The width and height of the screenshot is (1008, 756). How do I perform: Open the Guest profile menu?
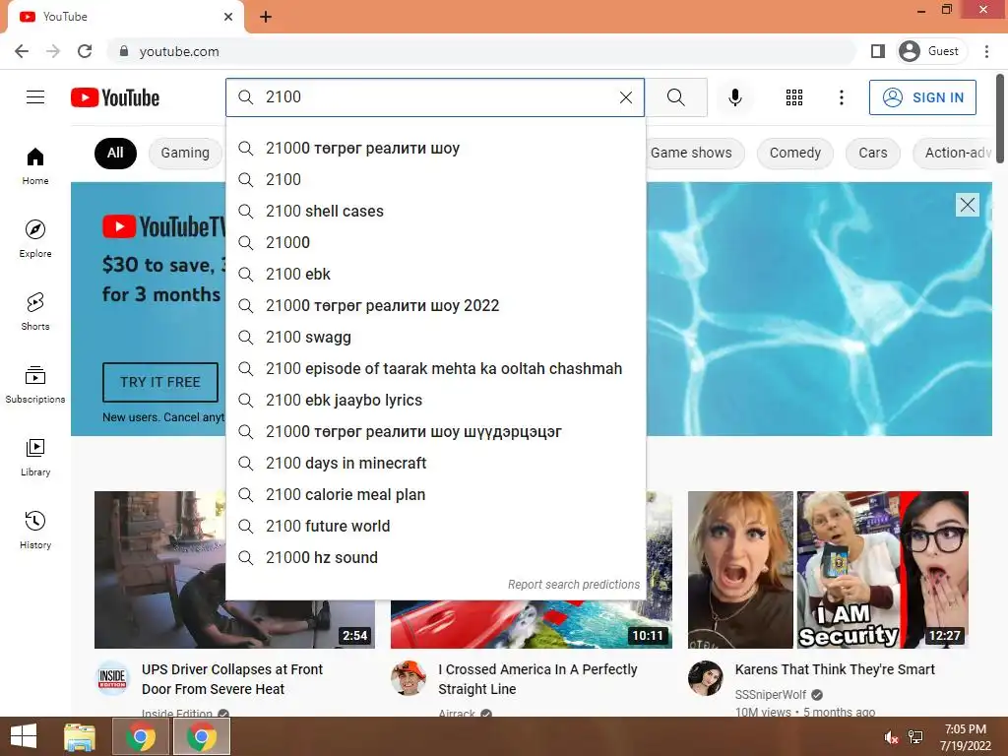click(x=929, y=51)
